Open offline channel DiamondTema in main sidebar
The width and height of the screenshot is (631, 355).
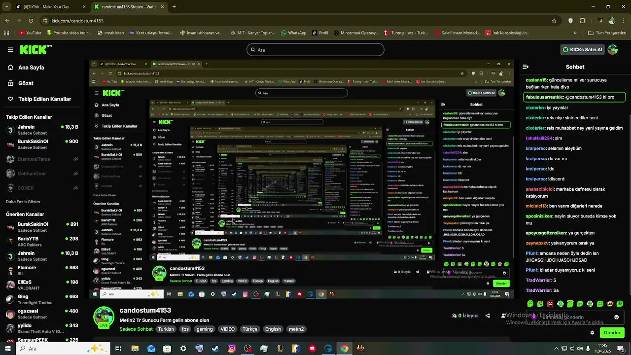pyautogui.click(x=42, y=159)
